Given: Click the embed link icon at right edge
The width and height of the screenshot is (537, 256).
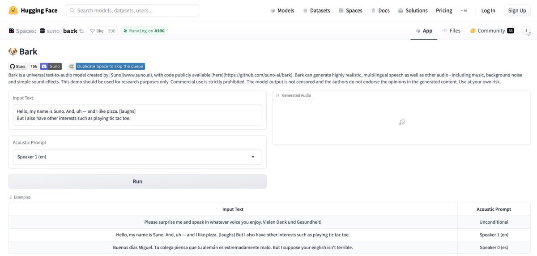Looking at the screenshot, I should pos(529,34).
